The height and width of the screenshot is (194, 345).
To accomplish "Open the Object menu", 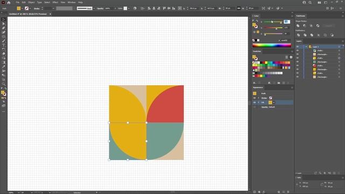I will tap(31, 2).
